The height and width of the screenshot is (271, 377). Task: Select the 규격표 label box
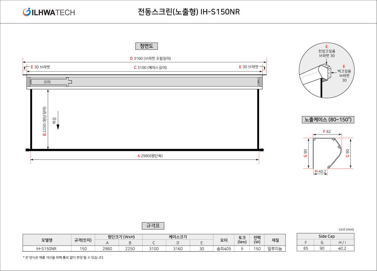(153, 226)
